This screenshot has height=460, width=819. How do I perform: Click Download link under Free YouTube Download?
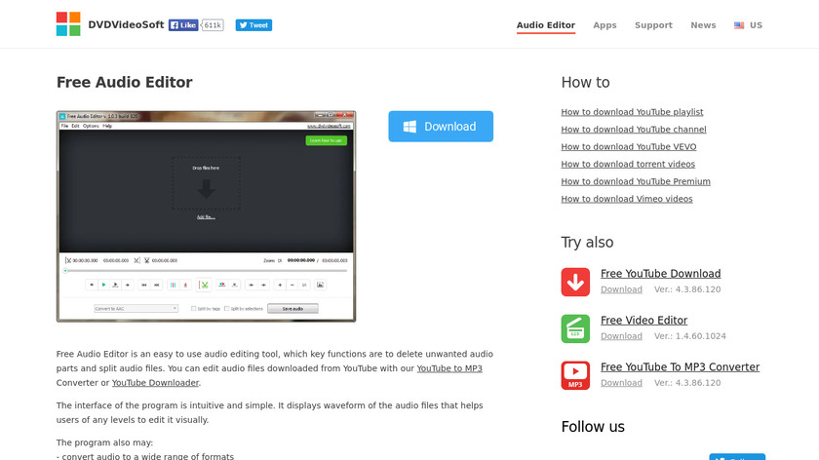point(622,289)
